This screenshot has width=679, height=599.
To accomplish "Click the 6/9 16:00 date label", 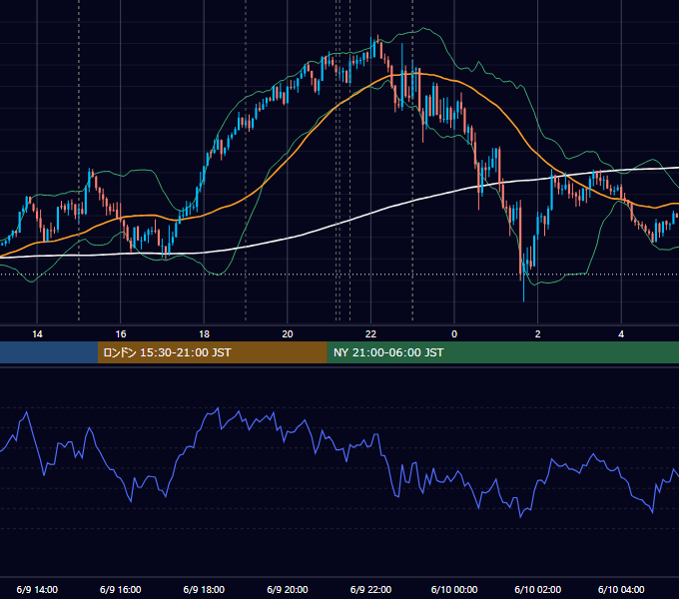I will point(121,589).
